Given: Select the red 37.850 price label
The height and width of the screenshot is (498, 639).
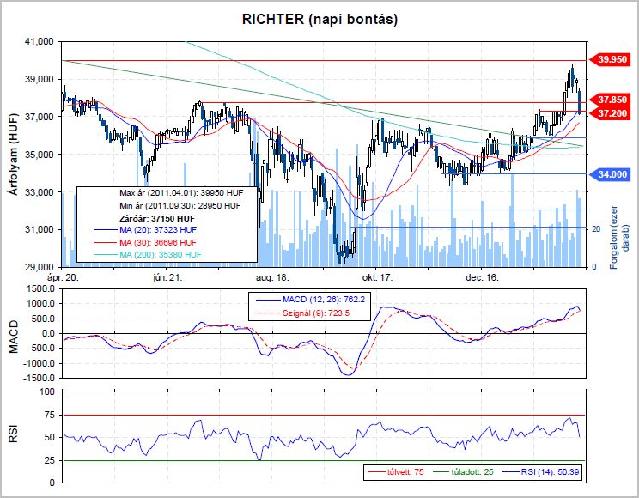Looking at the screenshot, I should [610, 100].
